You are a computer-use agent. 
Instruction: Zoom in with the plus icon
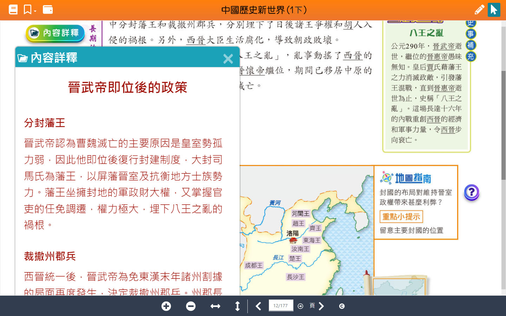tap(166, 306)
